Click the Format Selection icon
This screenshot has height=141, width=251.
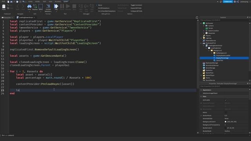coord(48,6)
